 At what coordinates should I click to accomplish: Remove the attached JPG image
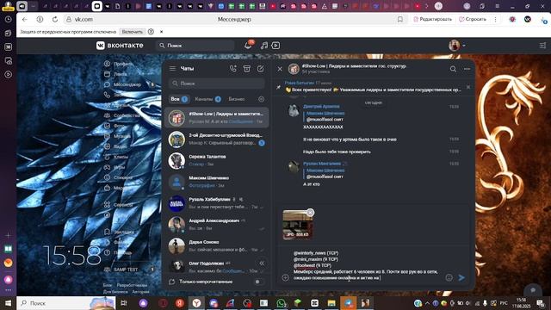point(310,213)
